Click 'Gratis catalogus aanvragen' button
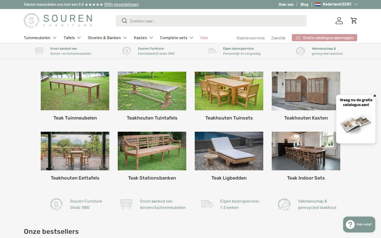Viewport: 381px width, 238px height. pos(324,38)
